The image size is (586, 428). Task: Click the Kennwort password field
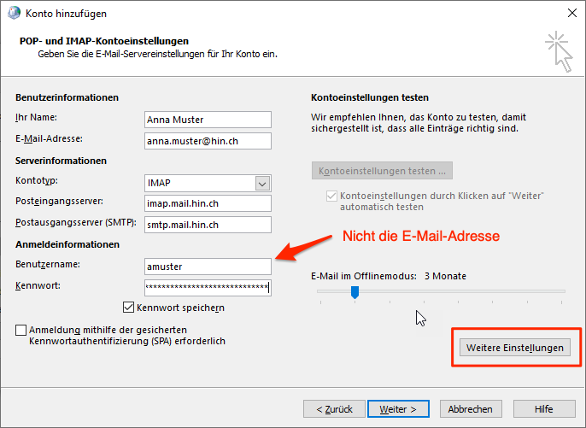coord(208,287)
